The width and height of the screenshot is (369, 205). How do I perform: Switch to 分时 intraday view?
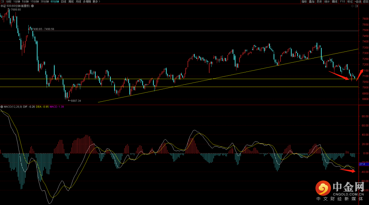tap(9, 2)
